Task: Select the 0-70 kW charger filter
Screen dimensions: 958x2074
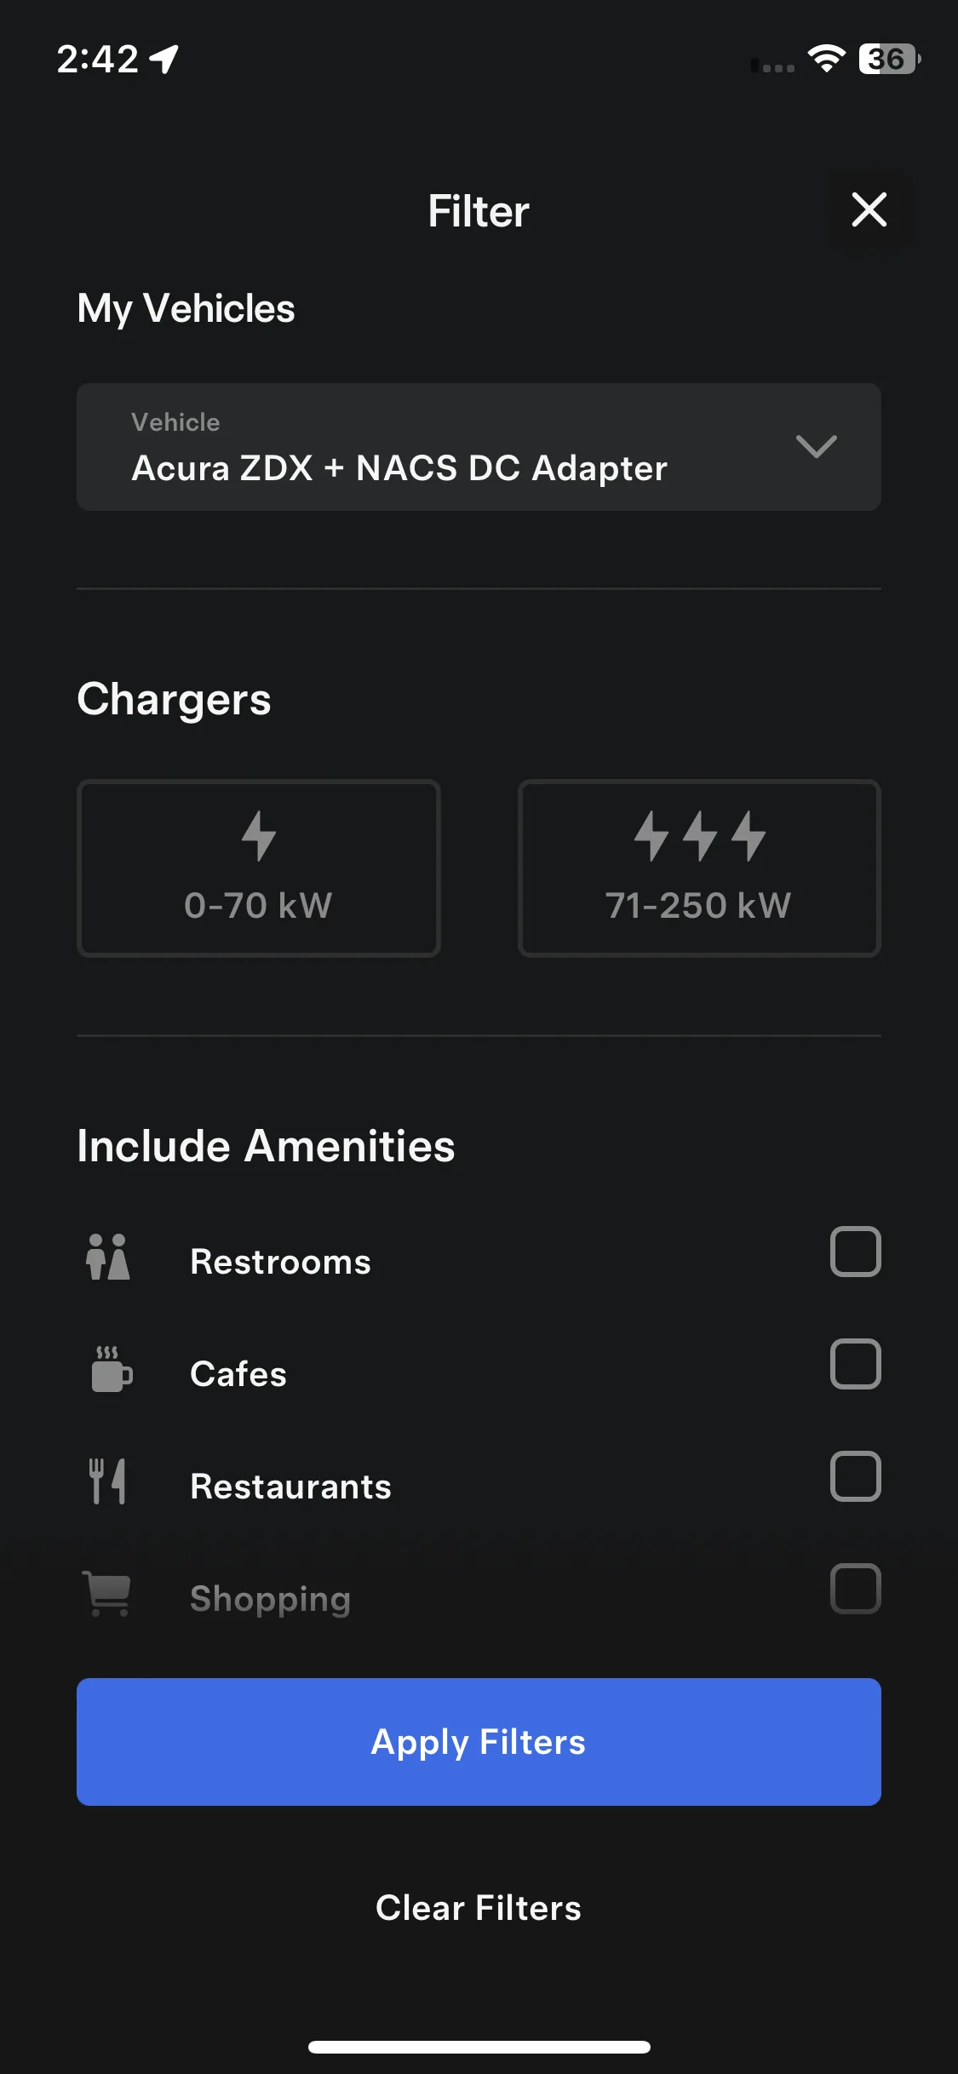Action: (x=259, y=868)
